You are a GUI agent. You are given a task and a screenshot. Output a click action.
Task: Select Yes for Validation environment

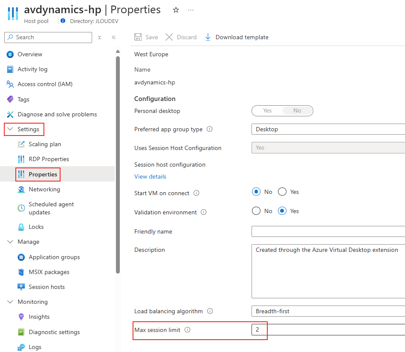282,211
